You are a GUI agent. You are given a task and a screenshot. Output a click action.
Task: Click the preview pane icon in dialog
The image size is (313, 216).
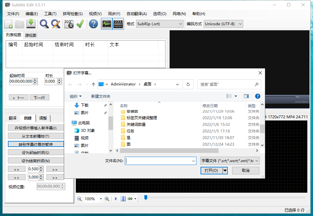(246, 96)
